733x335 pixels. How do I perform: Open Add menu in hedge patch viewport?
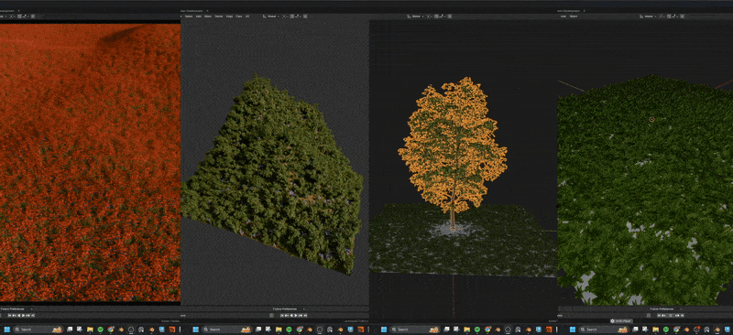click(199, 16)
